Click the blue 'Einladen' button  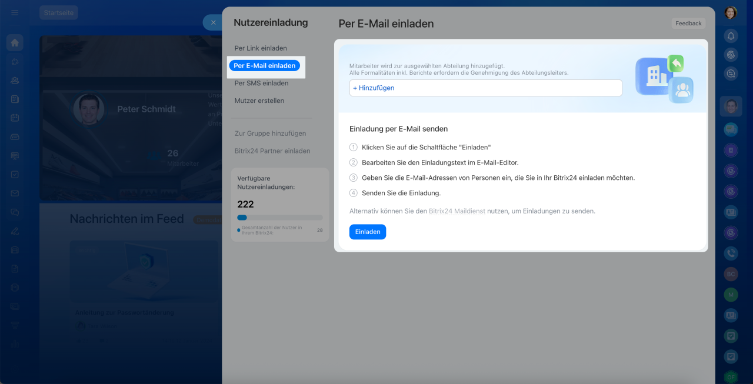tap(368, 232)
